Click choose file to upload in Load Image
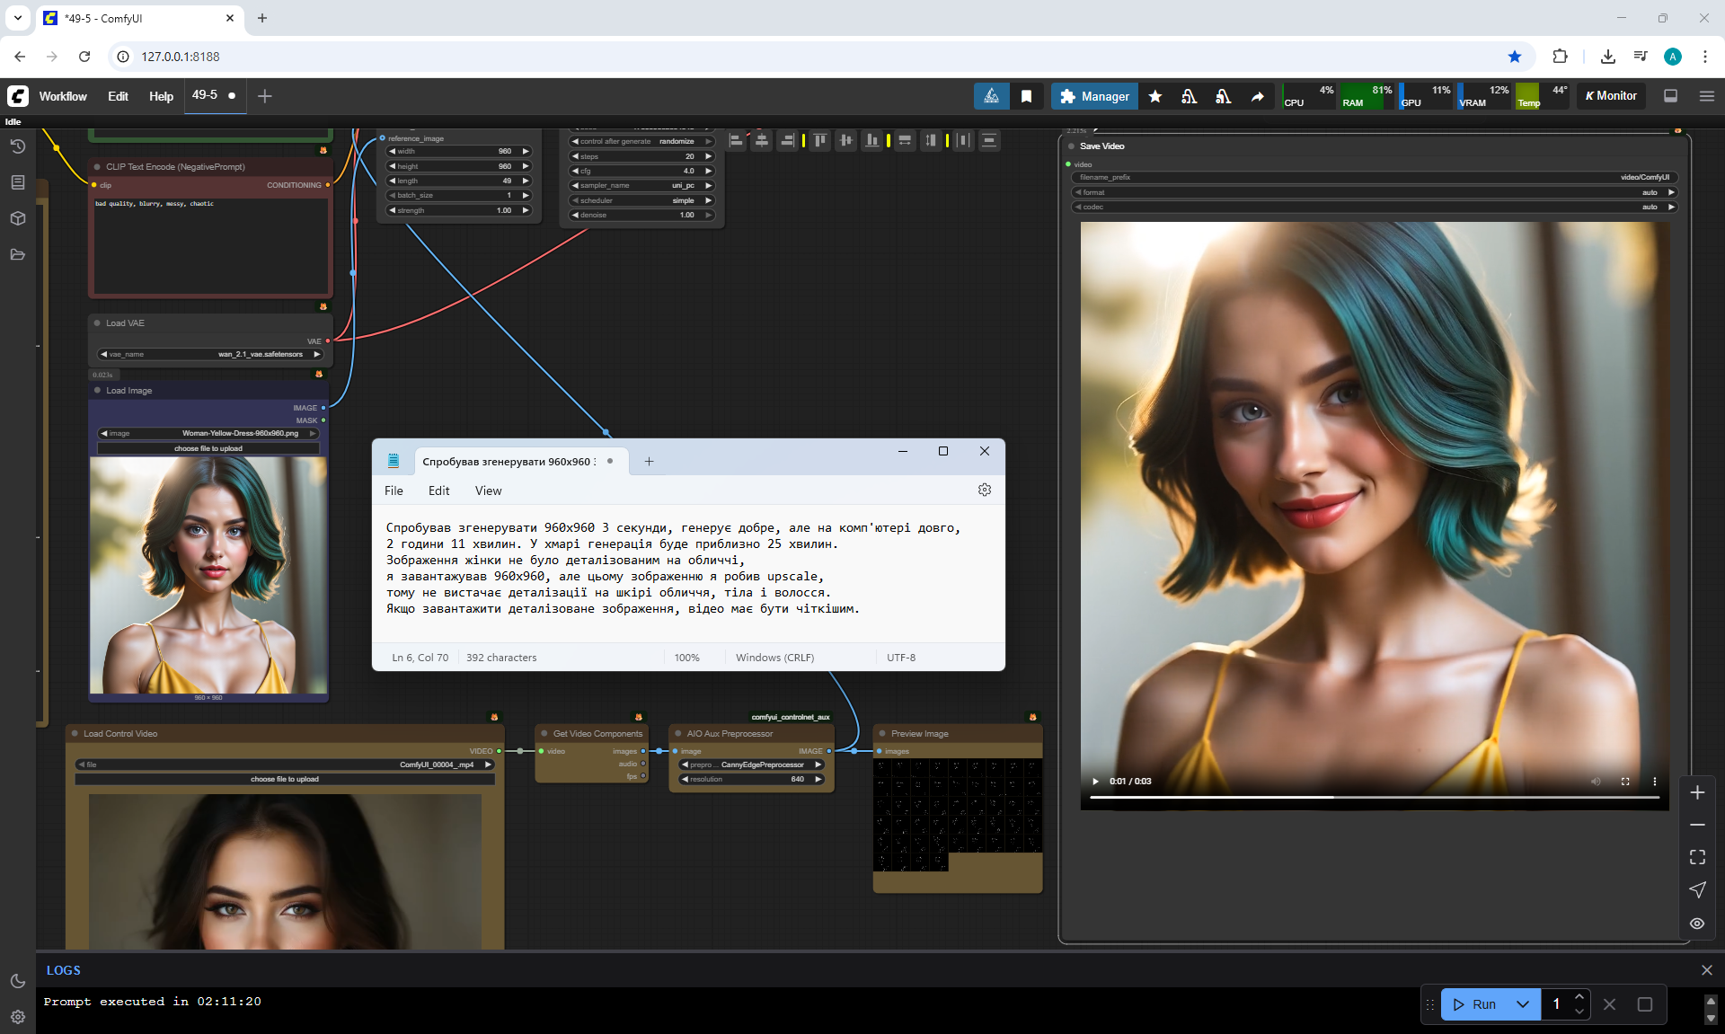 coord(208,448)
